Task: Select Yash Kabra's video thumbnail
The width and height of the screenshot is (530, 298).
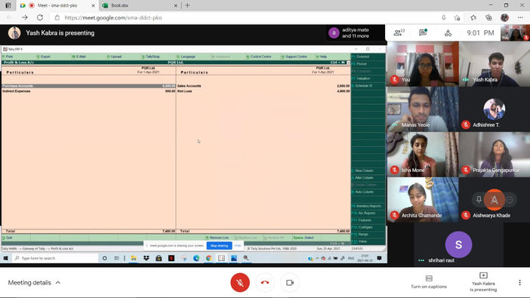Action: (495, 64)
